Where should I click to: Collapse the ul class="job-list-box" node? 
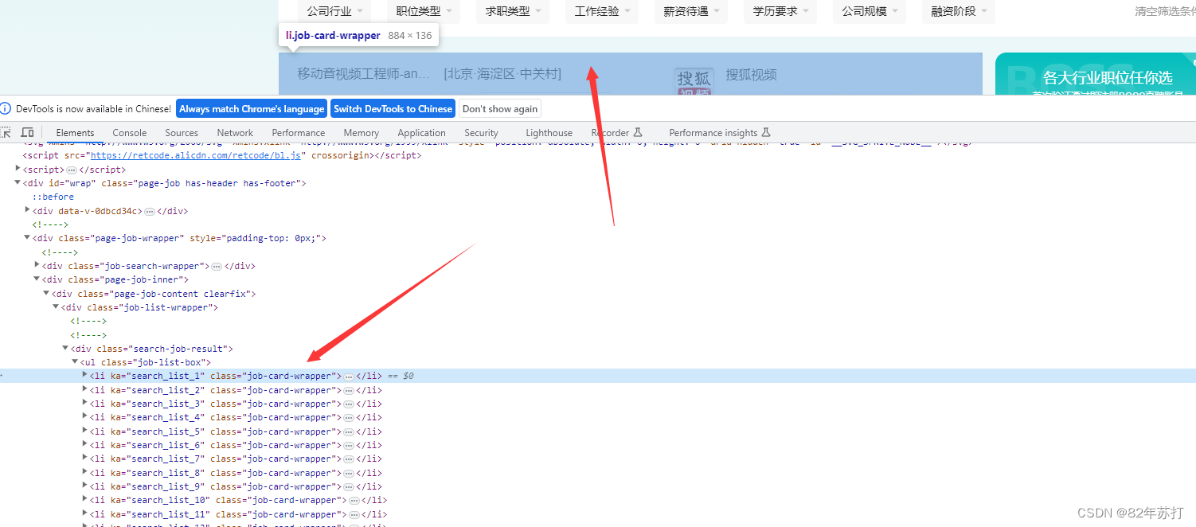click(x=74, y=361)
